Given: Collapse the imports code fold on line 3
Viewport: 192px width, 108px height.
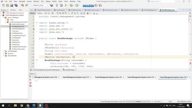Looking at the screenshot, I should click(x=37, y=23).
